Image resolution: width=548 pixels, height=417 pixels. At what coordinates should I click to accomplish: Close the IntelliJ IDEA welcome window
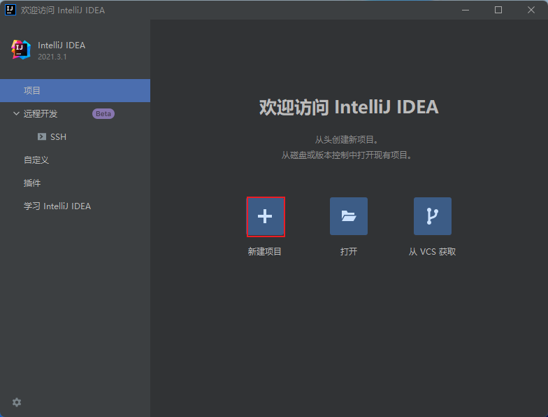click(531, 10)
